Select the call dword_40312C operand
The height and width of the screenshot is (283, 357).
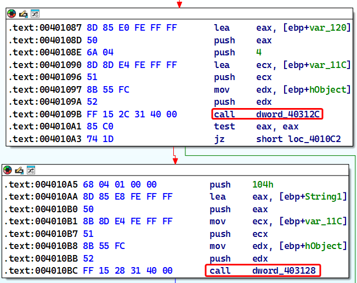pyautogui.click(x=289, y=114)
